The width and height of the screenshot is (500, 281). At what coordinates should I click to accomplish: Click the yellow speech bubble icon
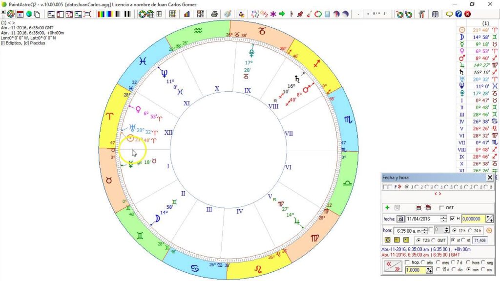pyautogui.click(x=450, y=14)
